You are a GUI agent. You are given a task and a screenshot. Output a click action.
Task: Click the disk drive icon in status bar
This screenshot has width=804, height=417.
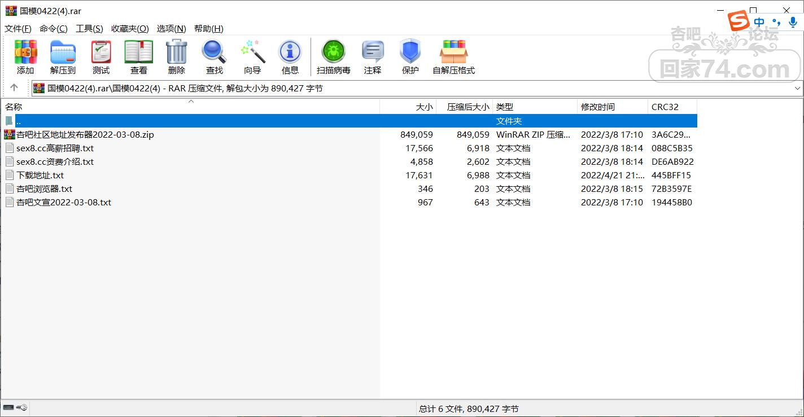pyautogui.click(x=8, y=407)
